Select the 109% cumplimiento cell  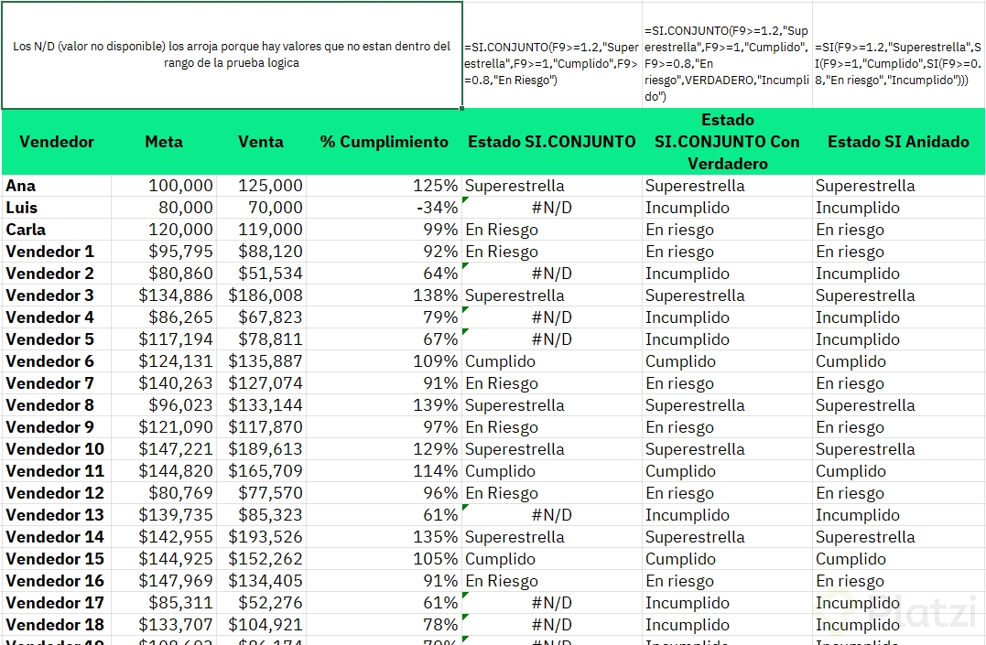point(385,361)
